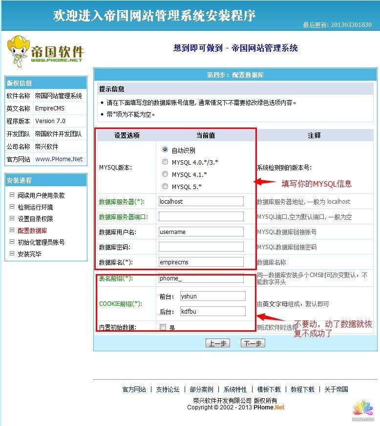Select the MYSQL 5.* radio option
This screenshot has height=426, width=380.
pyautogui.click(x=165, y=186)
